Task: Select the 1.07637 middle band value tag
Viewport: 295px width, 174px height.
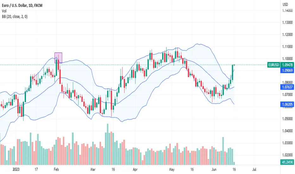Action: (287, 87)
